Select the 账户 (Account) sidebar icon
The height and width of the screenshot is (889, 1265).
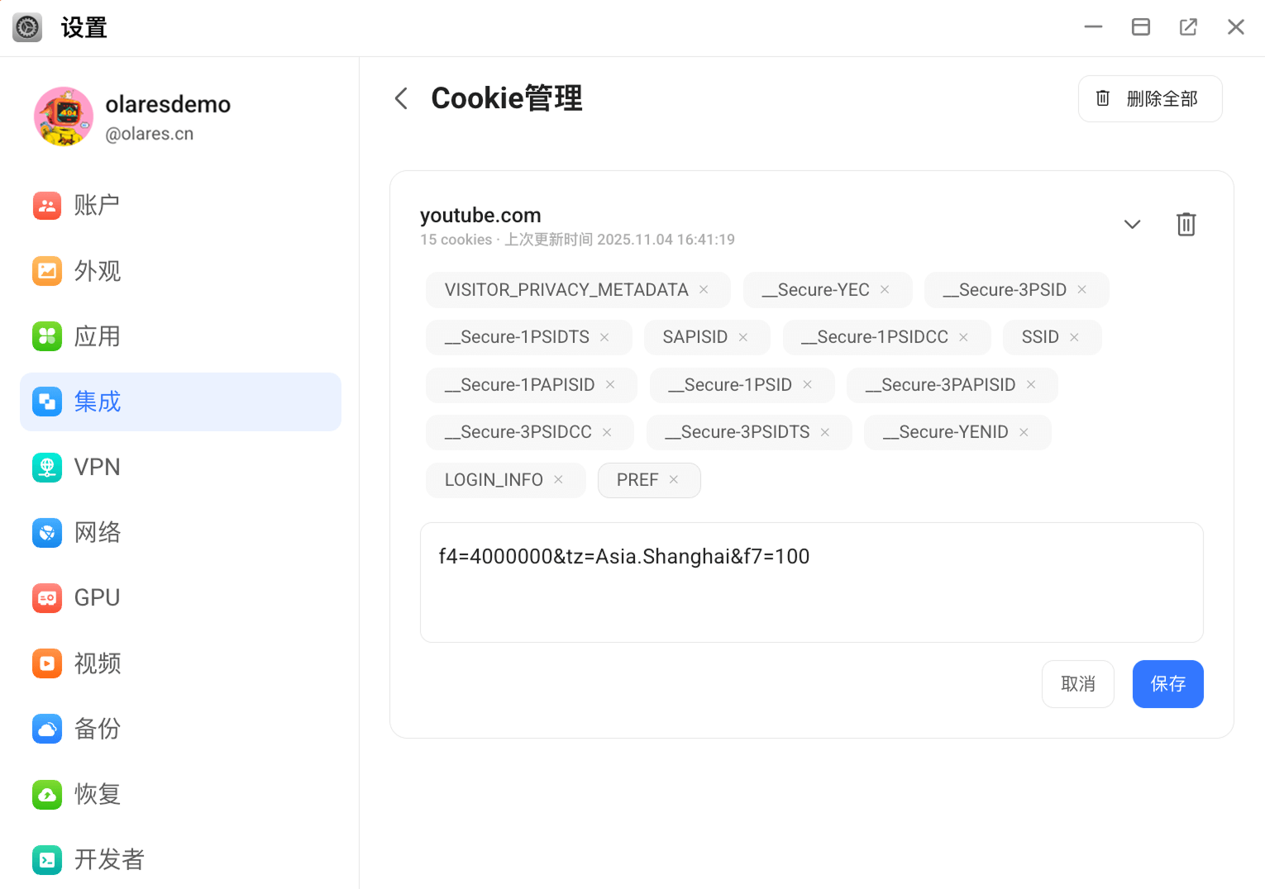tap(47, 205)
